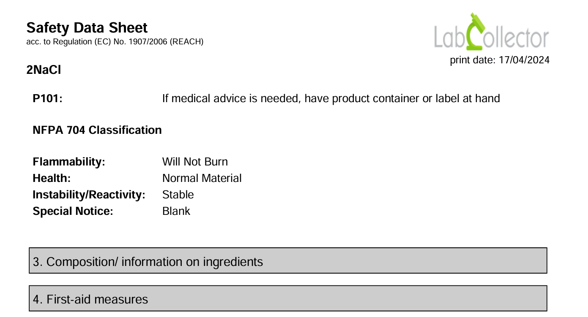Screen dimensions: 588x317
Task: Click the Regulation (EC) No. 1907/2006 subtitle
Action: [x=115, y=42]
